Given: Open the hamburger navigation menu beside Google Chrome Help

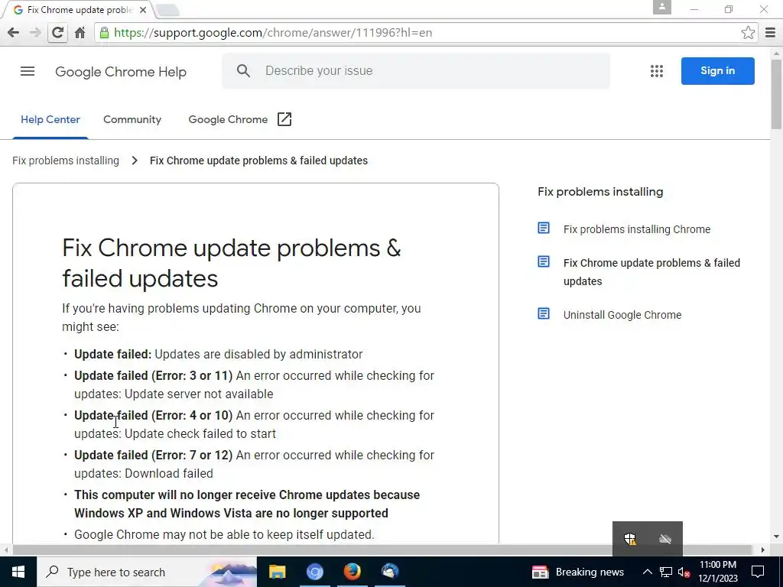Looking at the screenshot, I should coord(28,71).
